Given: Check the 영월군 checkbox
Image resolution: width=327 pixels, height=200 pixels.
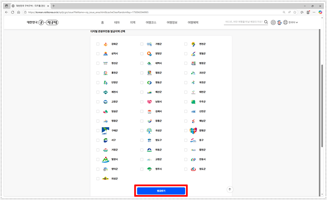Looking at the screenshot, I should [186, 54].
